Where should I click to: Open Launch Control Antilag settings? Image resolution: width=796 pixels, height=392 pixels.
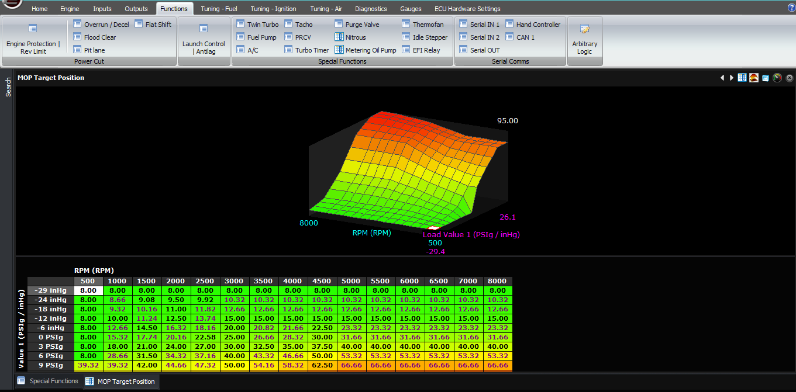click(204, 40)
